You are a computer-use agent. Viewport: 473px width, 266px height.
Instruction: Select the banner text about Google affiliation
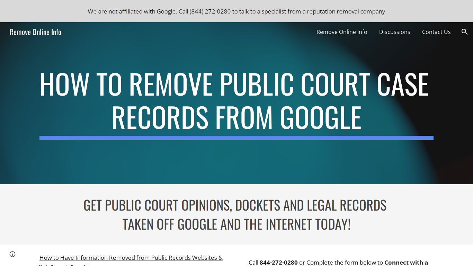click(x=237, y=11)
